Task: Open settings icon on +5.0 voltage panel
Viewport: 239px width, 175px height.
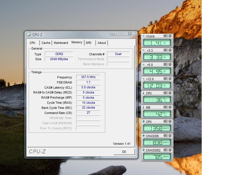Action: pos(166,64)
